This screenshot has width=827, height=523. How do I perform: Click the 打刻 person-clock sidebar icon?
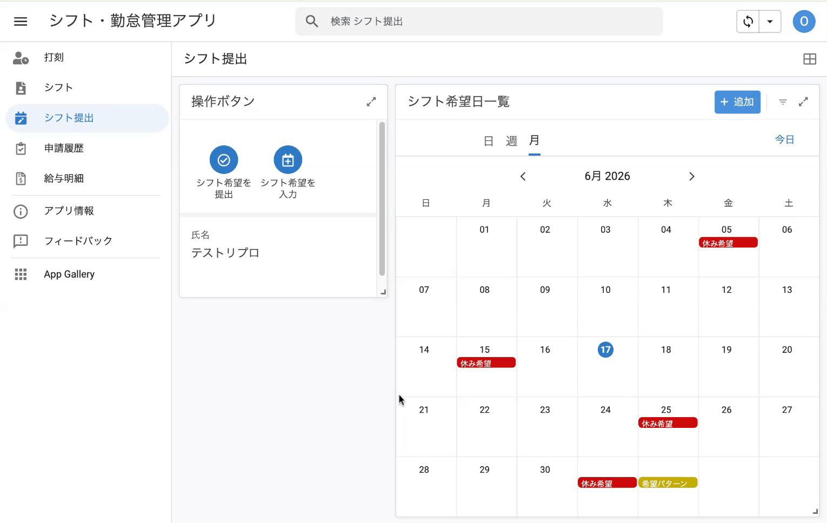click(21, 58)
